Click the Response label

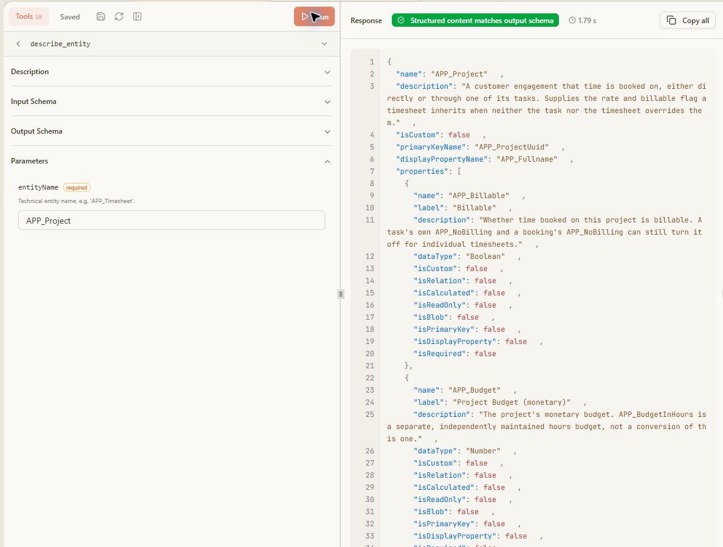coord(366,21)
